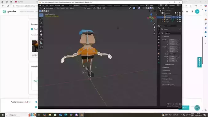Toggle Collection exclude checkbox in outliner
Viewport: 208px width, 117px height.
pos(175,13)
